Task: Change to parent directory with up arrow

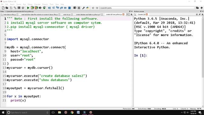Action: point(201,8)
